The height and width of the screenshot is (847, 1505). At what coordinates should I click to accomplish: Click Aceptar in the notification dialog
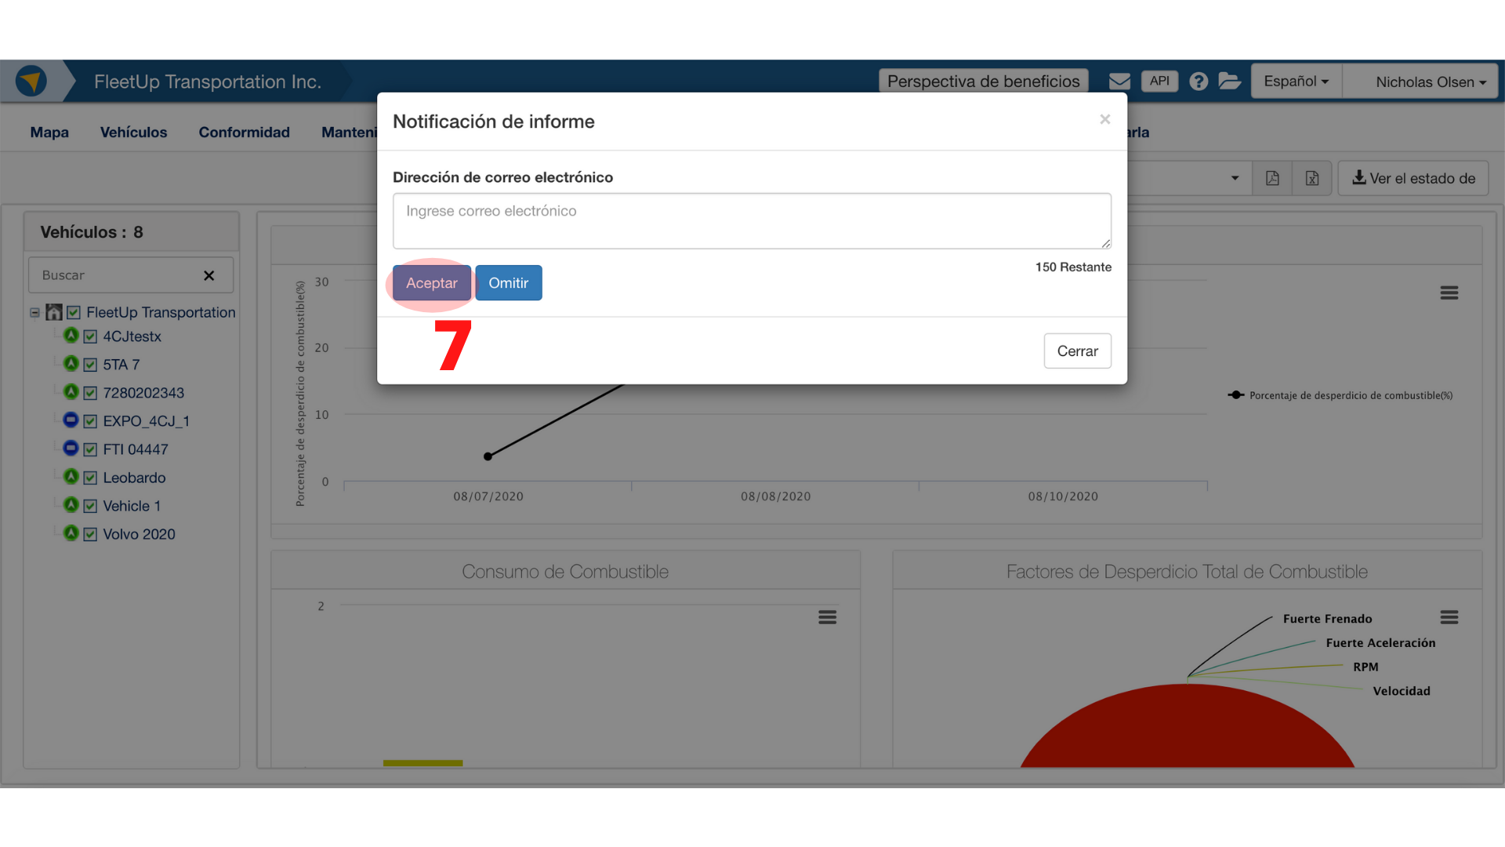pos(432,283)
